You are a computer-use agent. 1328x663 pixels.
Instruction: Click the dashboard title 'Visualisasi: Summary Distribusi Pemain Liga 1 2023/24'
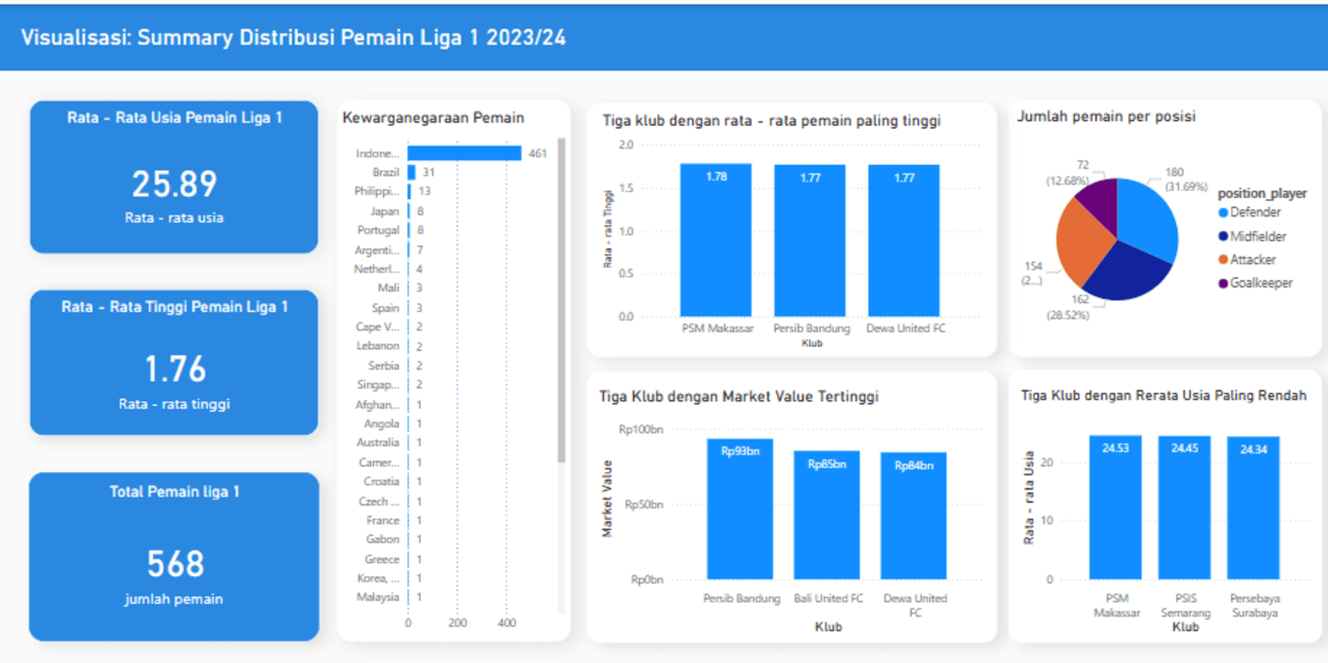coord(294,38)
